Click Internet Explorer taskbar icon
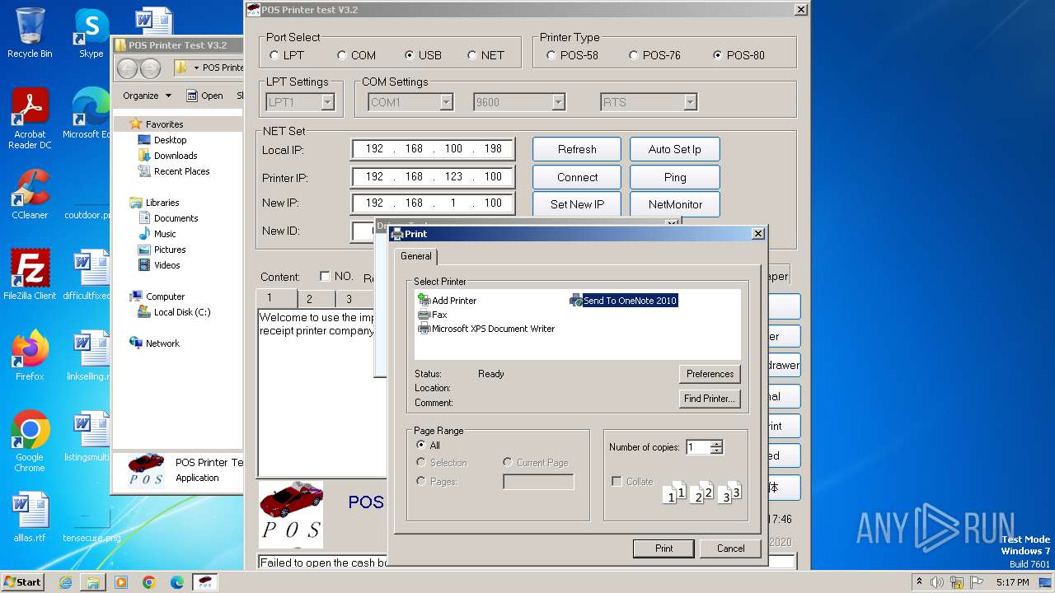 65,582
